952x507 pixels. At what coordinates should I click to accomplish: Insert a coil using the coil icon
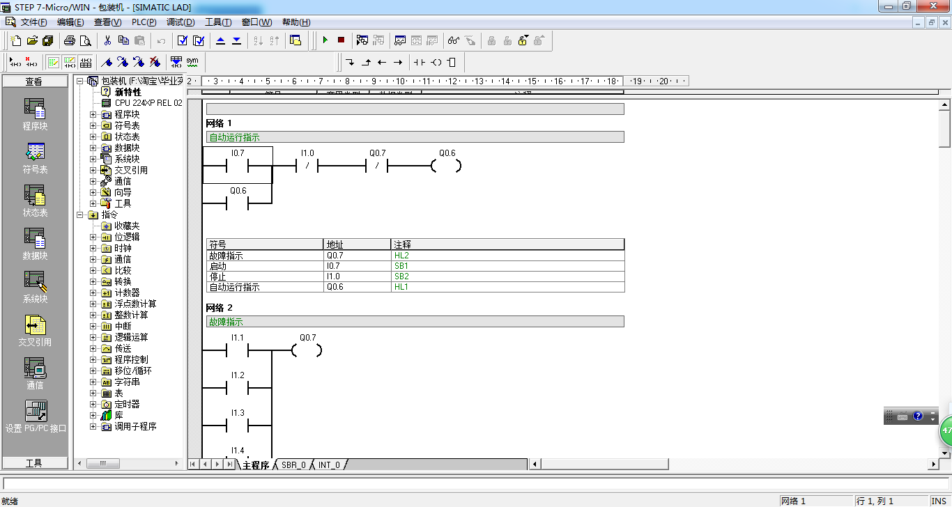(436, 62)
